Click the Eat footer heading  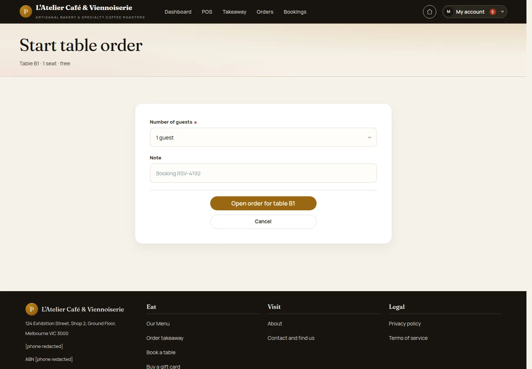click(151, 307)
